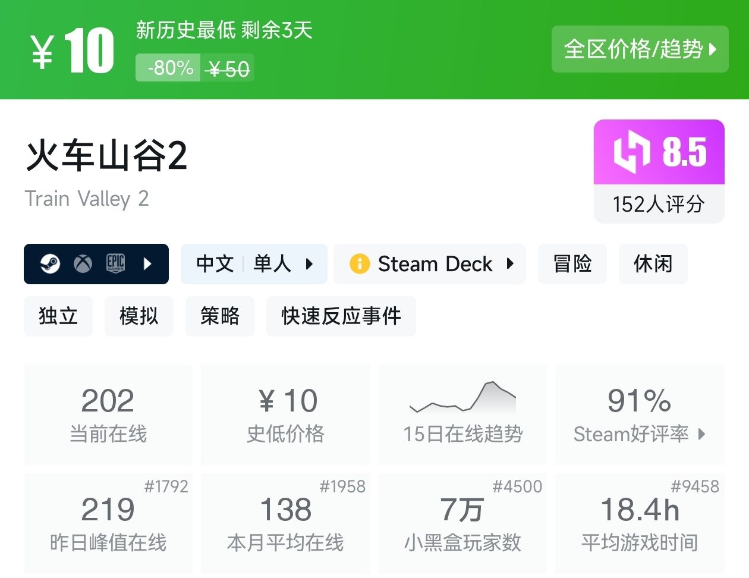Click the Steam Deck compatibility info icon

[360, 263]
